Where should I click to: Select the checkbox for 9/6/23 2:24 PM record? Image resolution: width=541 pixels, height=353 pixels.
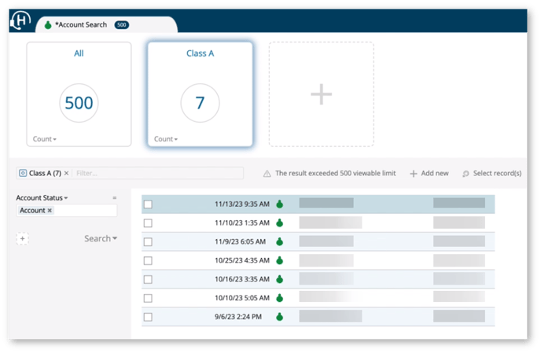148,317
